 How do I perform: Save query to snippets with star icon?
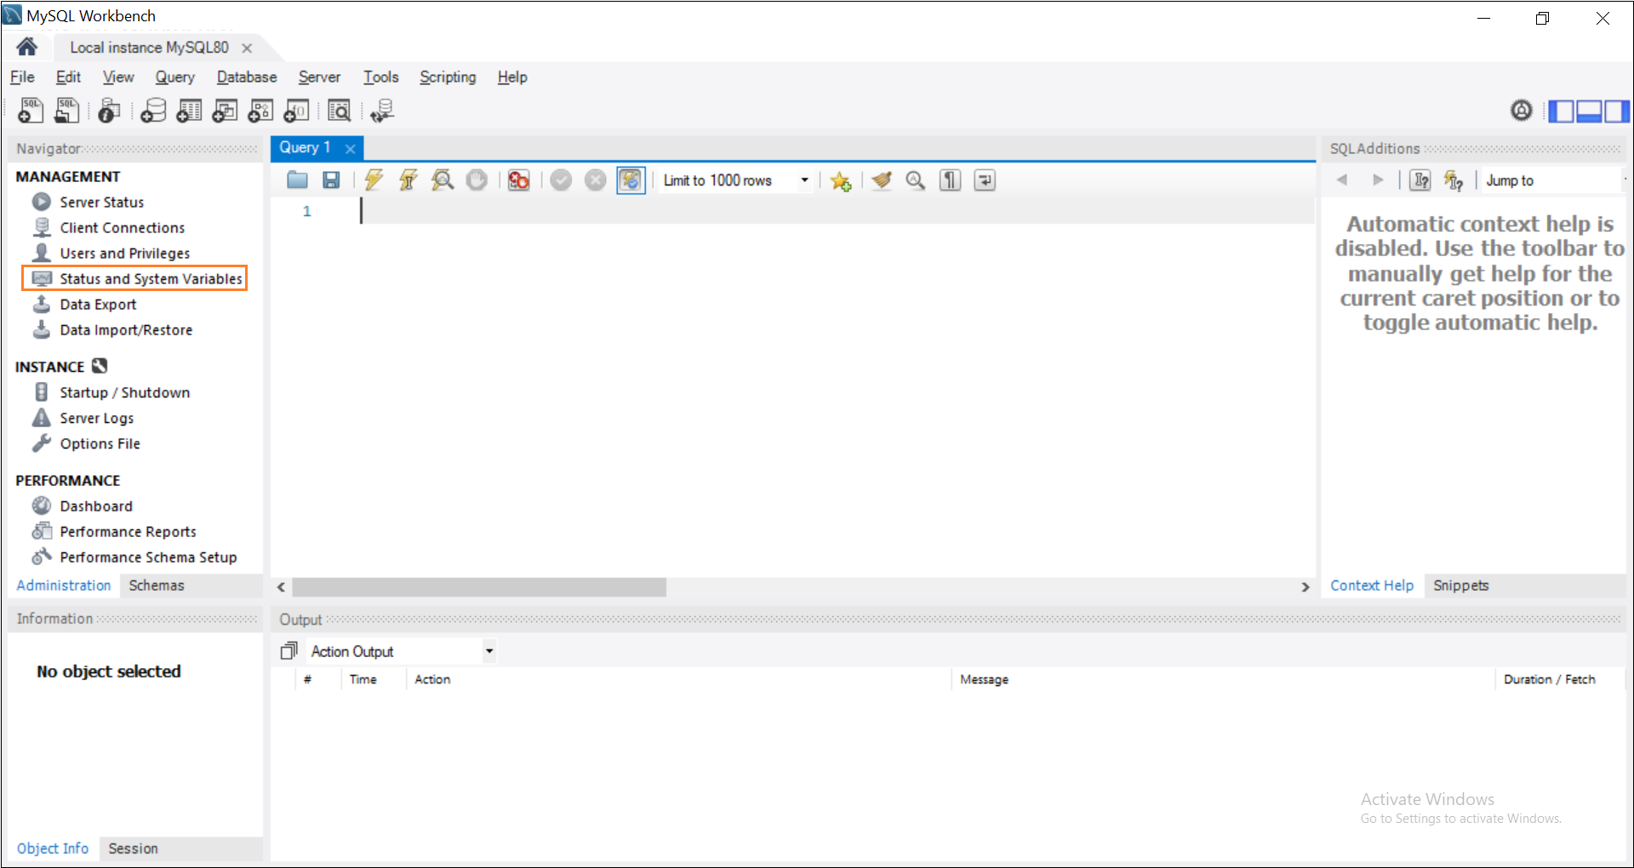tap(841, 180)
